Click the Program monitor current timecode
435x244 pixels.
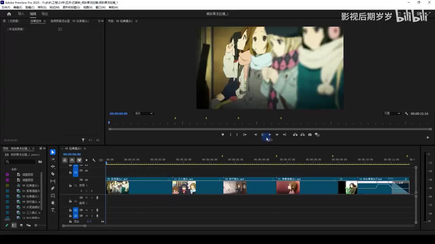[x=119, y=114]
